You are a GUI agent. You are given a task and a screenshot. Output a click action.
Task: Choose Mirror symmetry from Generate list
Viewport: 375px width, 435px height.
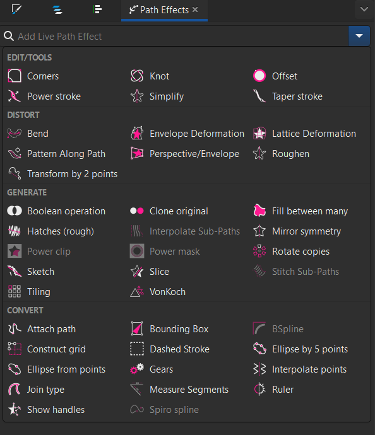(297, 231)
